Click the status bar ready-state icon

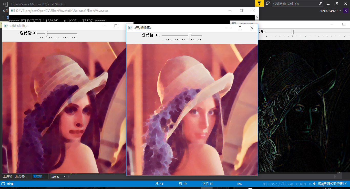click(x=3, y=184)
